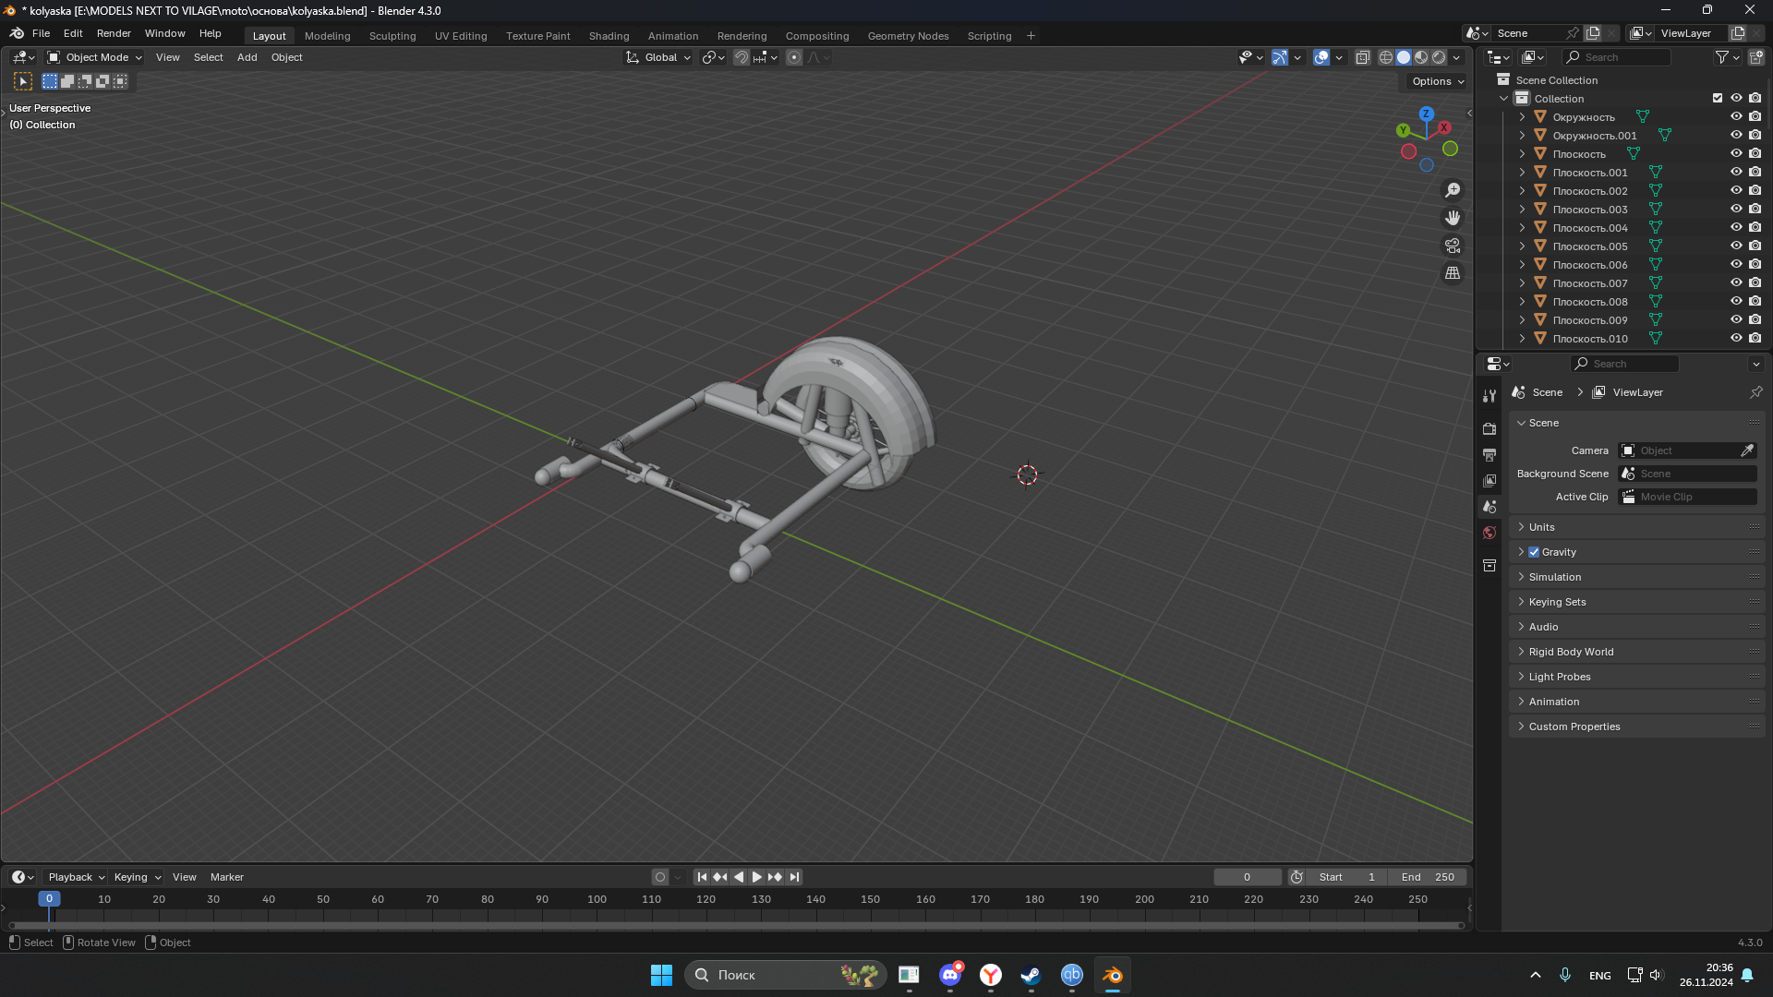1773x997 pixels.
Task: Toggle X-ray display in viewport header
Action: (1363, 57)
